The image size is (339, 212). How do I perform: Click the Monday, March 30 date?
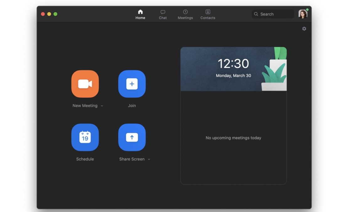point(234,75)
